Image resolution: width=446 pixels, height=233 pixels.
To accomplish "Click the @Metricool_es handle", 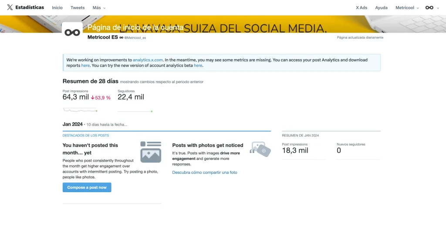I will point(135,38).
